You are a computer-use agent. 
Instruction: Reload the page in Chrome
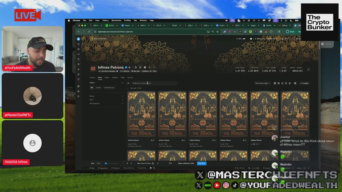pos(89,31)
